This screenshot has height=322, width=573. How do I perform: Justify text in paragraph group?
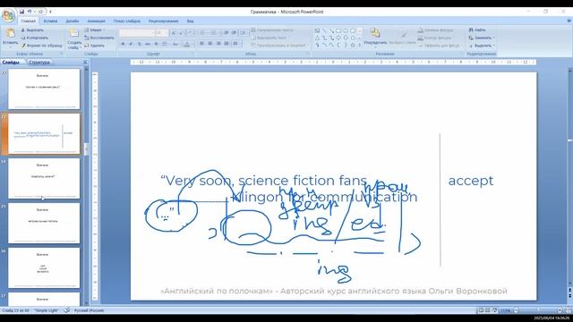point(227,44)
